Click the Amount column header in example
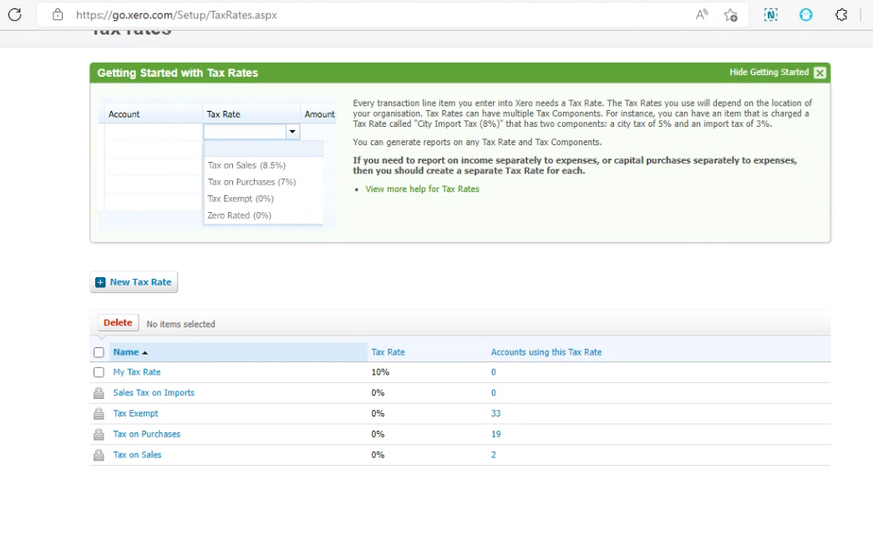This screenshot has width=873, height=535. point(320,114)
